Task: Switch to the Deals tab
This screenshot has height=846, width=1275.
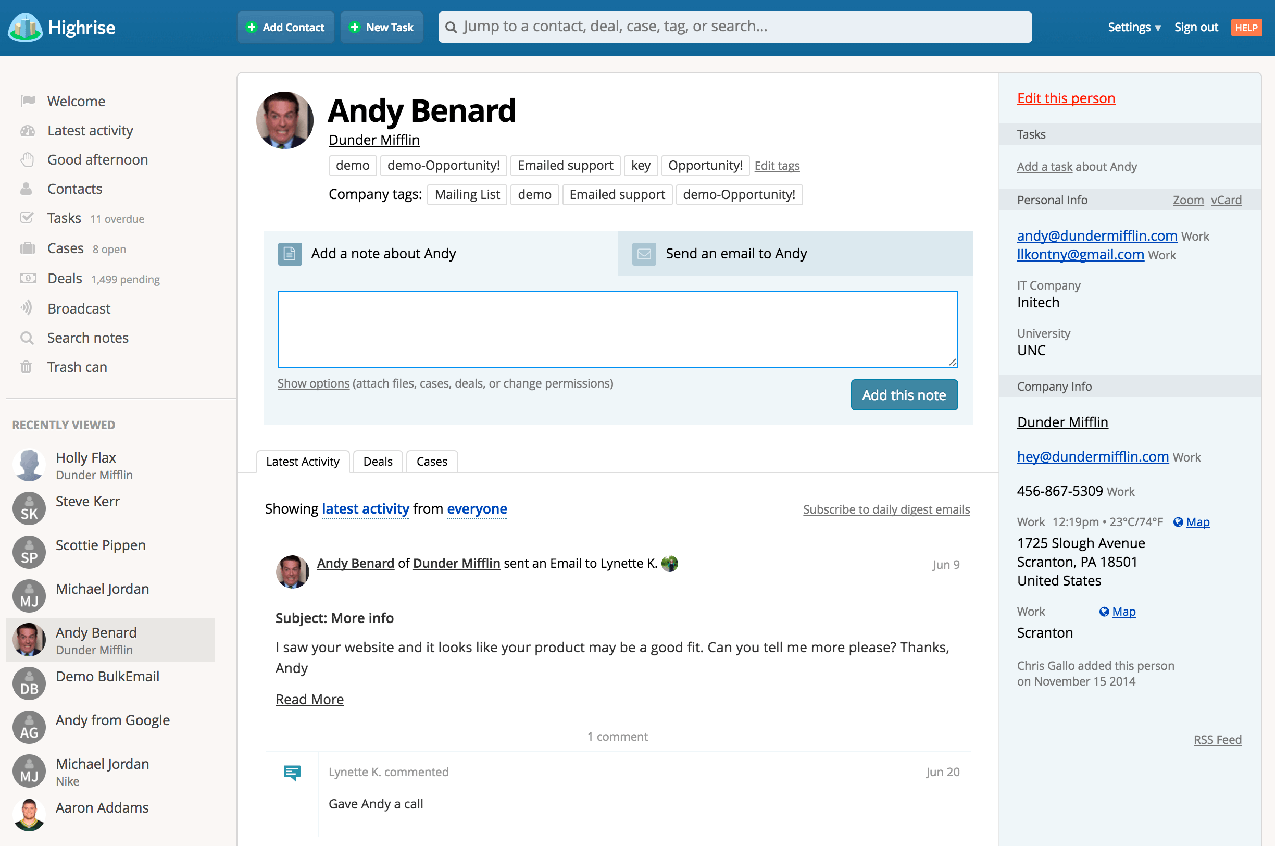Action: click(x=378, y=462)
